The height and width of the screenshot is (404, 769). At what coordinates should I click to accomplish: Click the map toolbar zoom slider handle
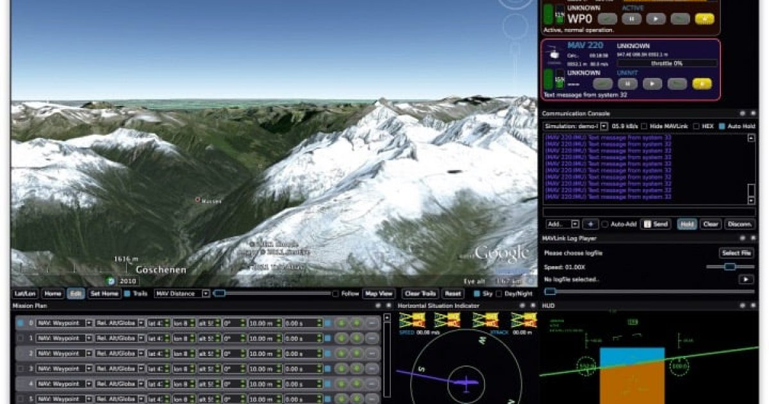[220, 294]
